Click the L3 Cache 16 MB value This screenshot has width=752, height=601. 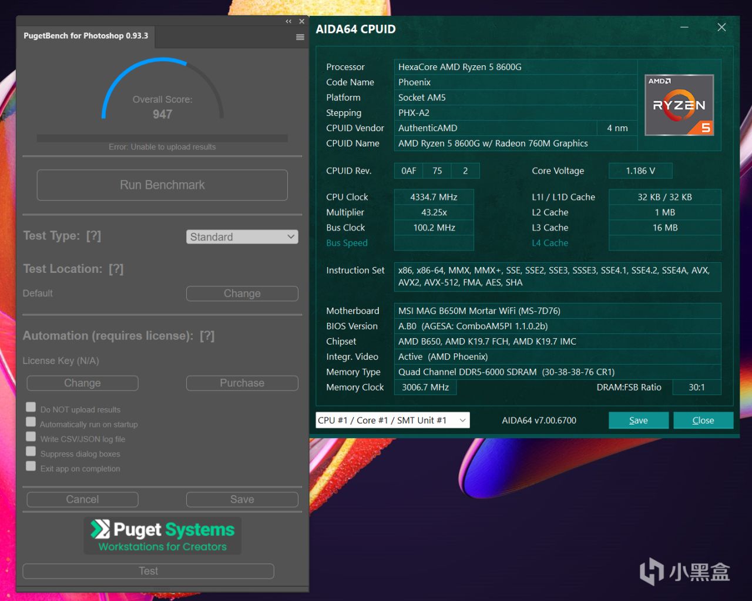(665, 228)
